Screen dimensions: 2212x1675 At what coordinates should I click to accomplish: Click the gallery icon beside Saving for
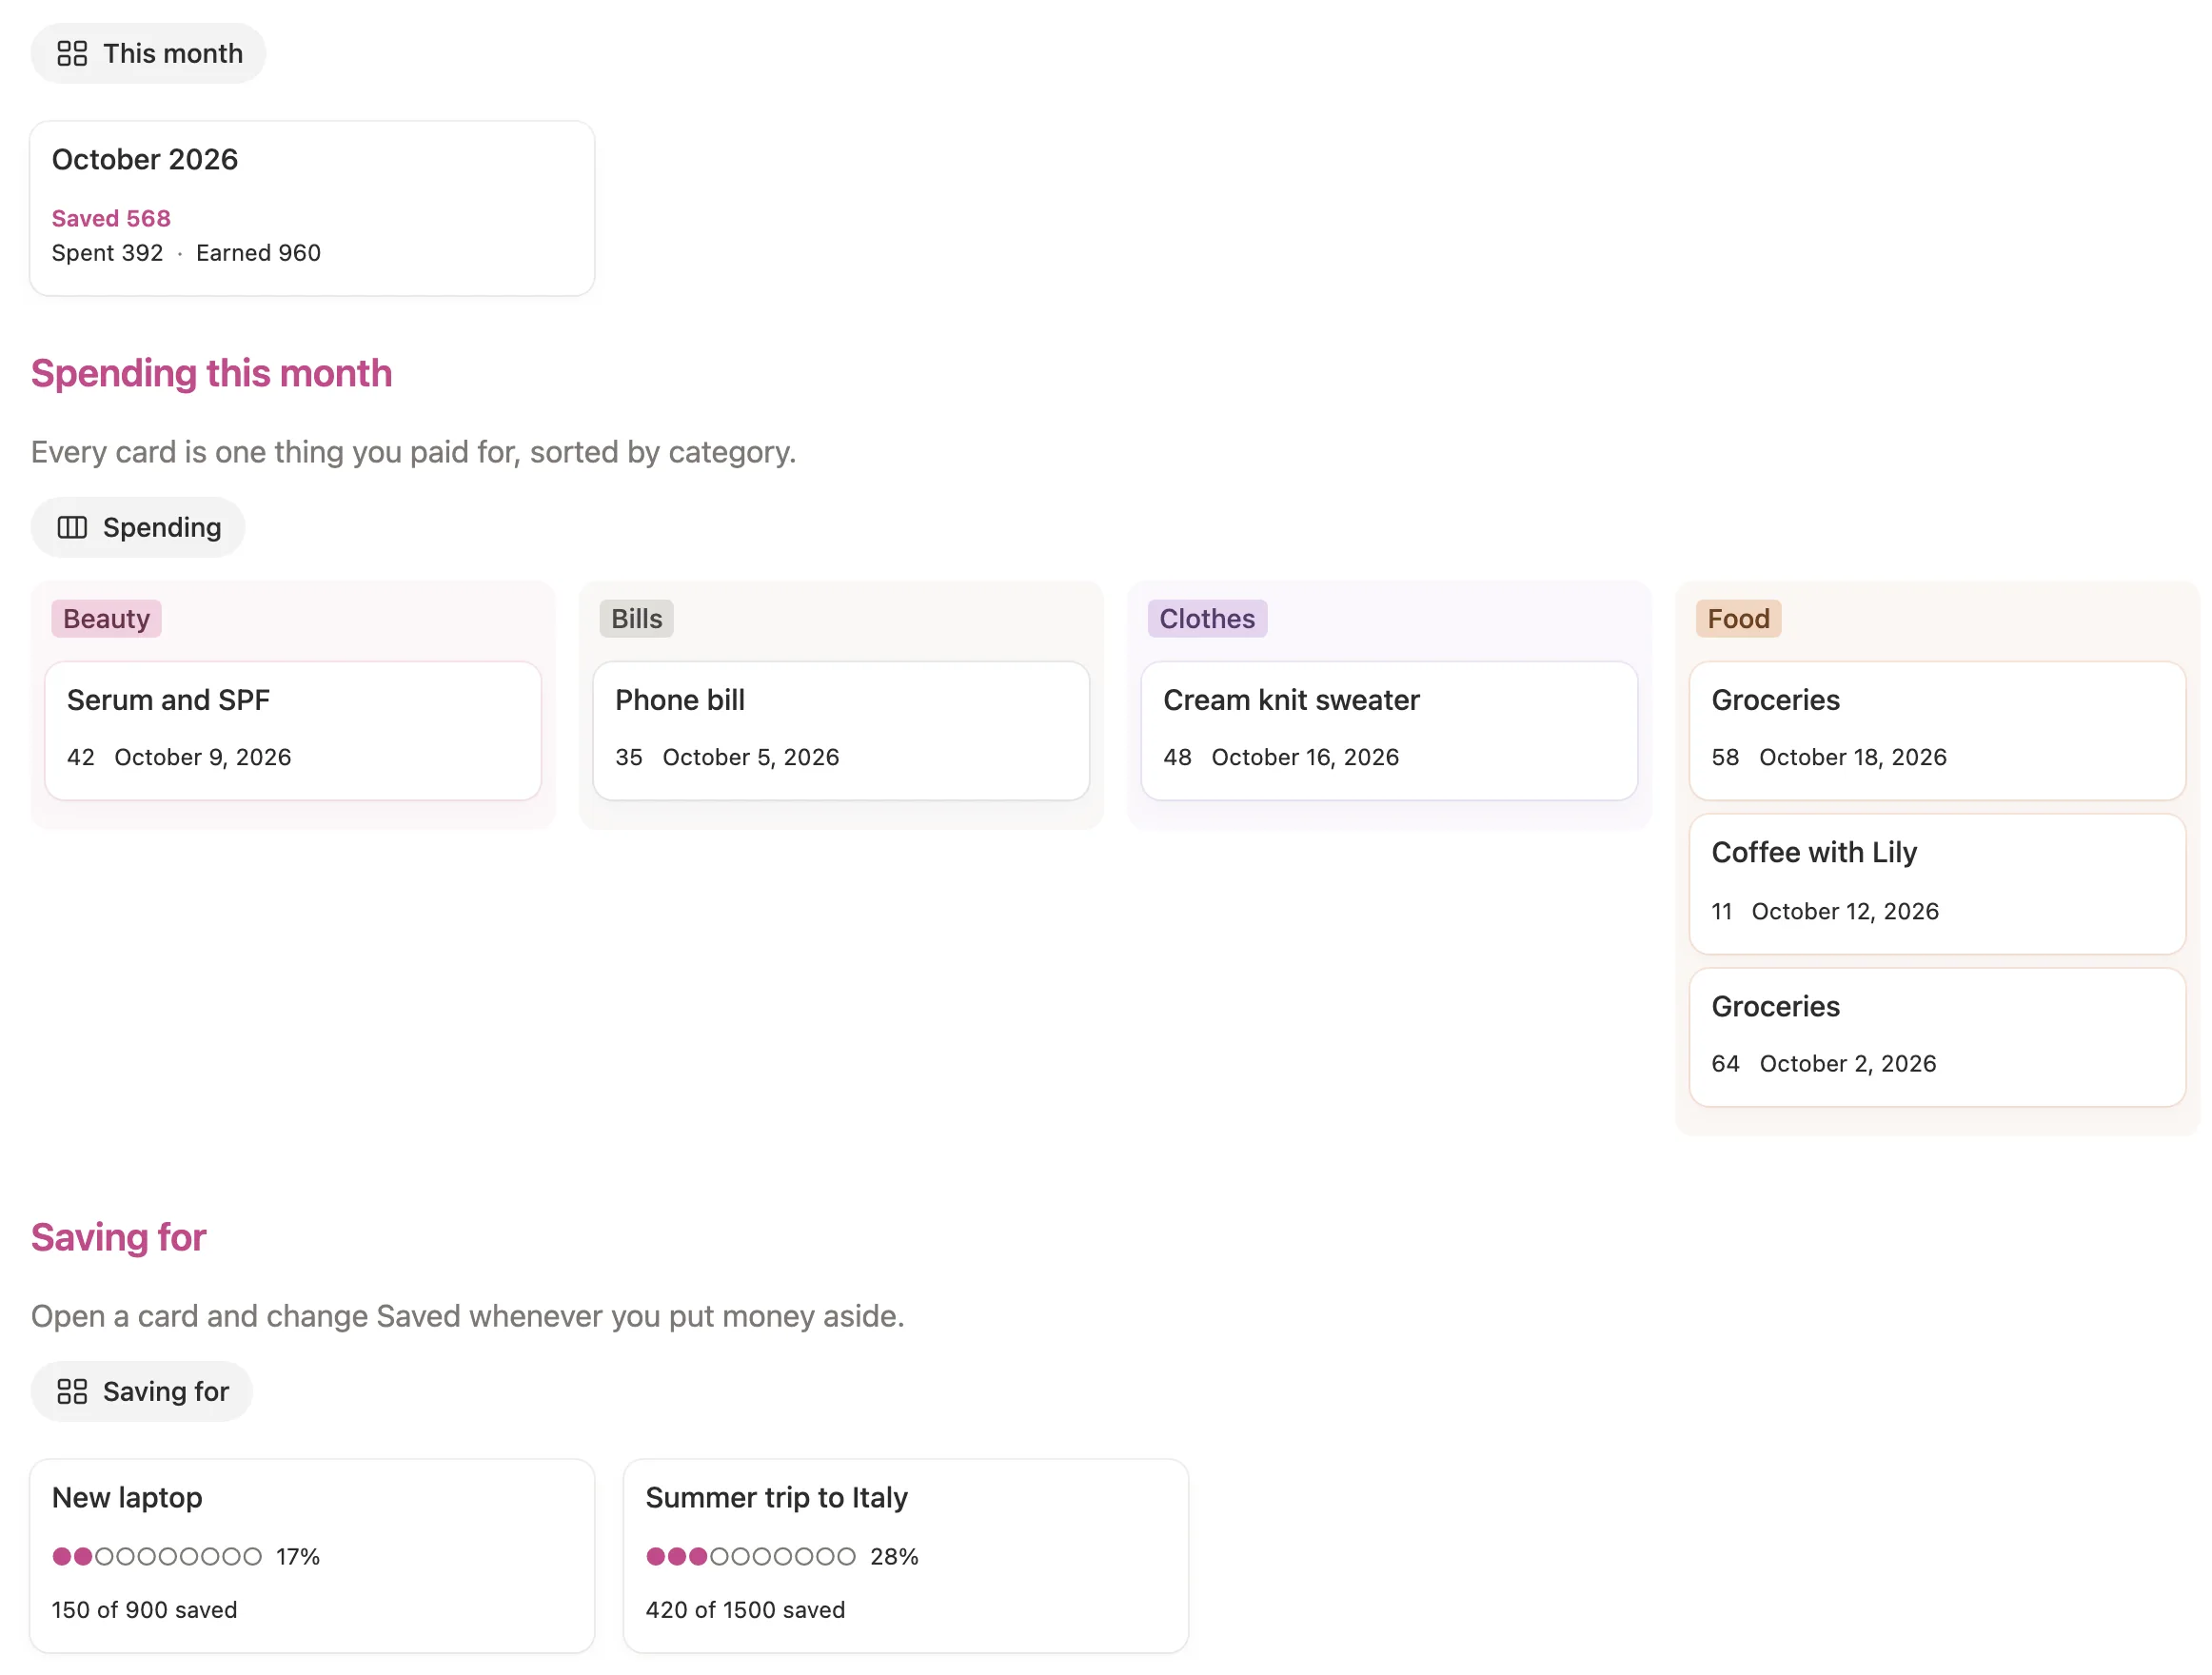click(x=72, y=1391)
